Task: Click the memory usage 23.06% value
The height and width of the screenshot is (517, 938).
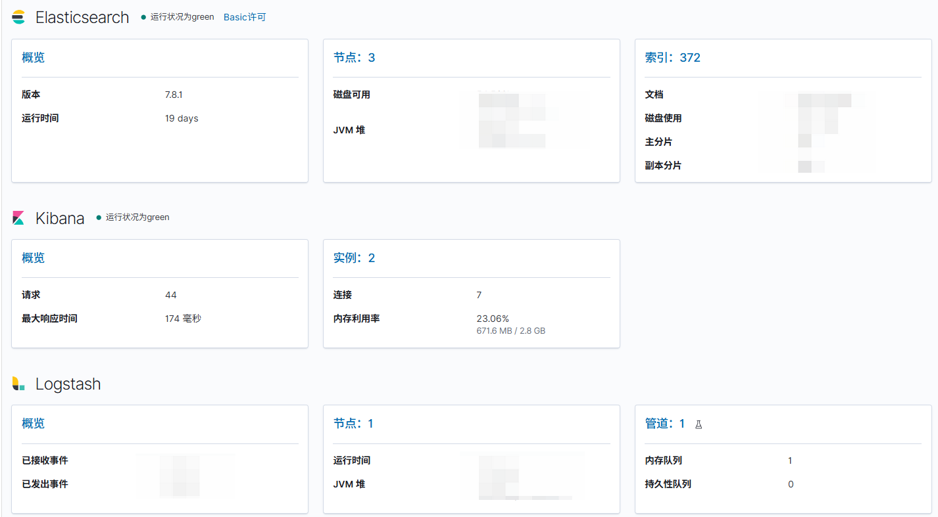Action: pyautogui.click(x=493, y=319)
